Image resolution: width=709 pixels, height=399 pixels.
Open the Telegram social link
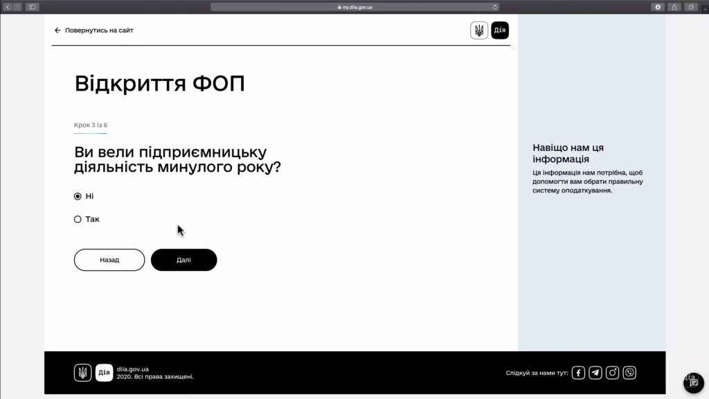click(595, 373)
